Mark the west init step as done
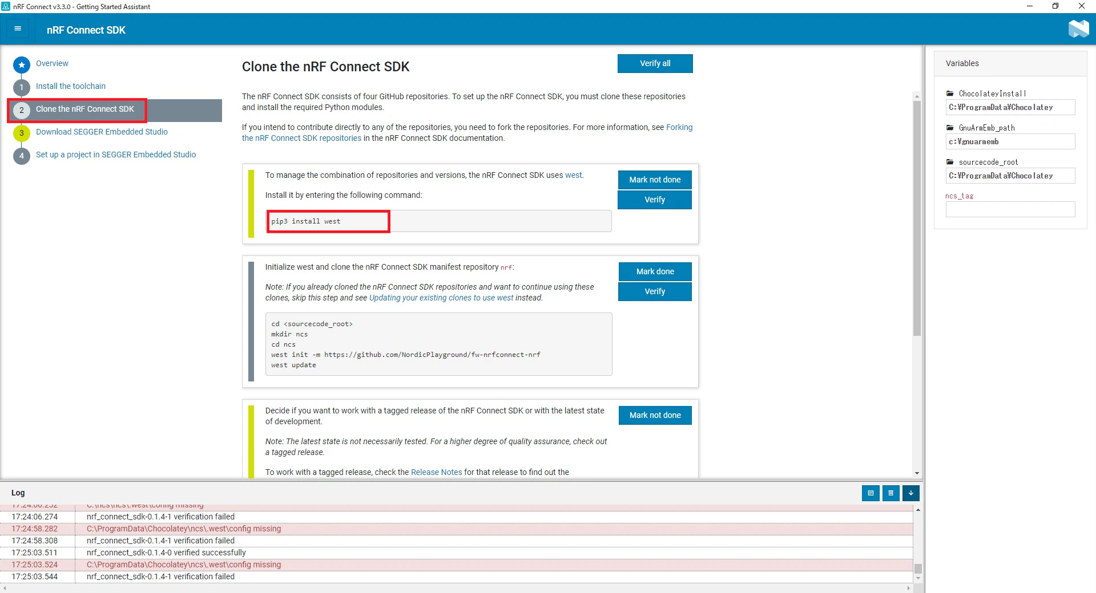This screenshot has height=593, width=1096. point(655,271)
